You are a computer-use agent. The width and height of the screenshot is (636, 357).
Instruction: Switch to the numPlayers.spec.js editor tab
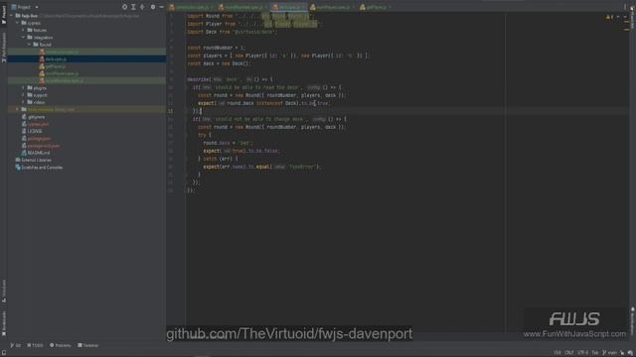pos(333,7)
